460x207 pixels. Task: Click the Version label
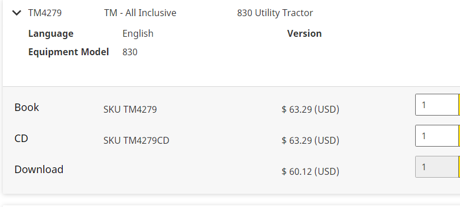pos(304,33)
